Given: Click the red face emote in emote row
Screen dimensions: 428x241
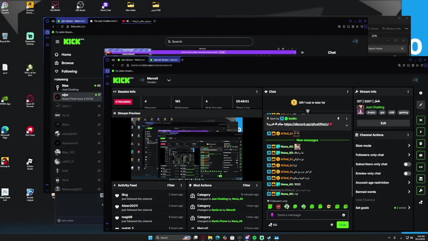Looking at the screenshot, I should click(x=279, y=207).
